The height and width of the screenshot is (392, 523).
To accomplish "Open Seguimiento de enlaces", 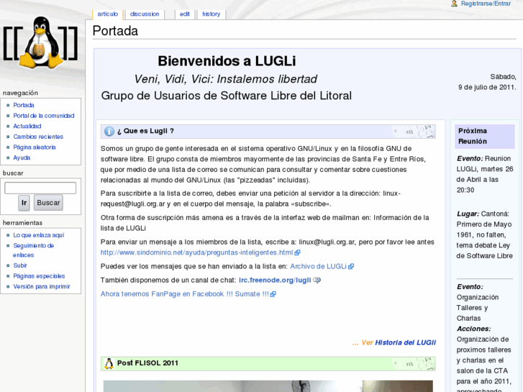I will 33,250.
